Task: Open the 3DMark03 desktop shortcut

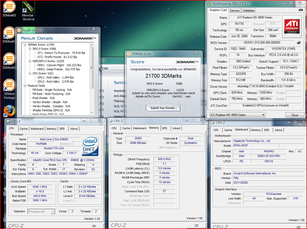Action: coord(9,9)
